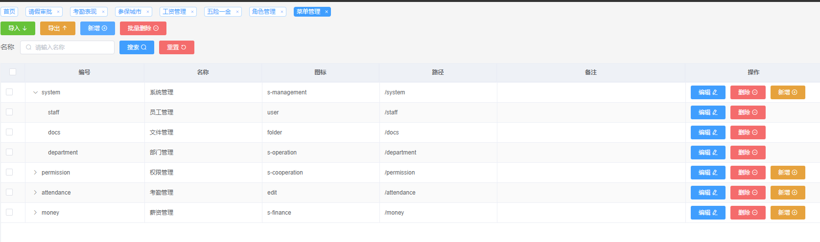
Task: Delete the department row
Action: (x=748, y=153)
